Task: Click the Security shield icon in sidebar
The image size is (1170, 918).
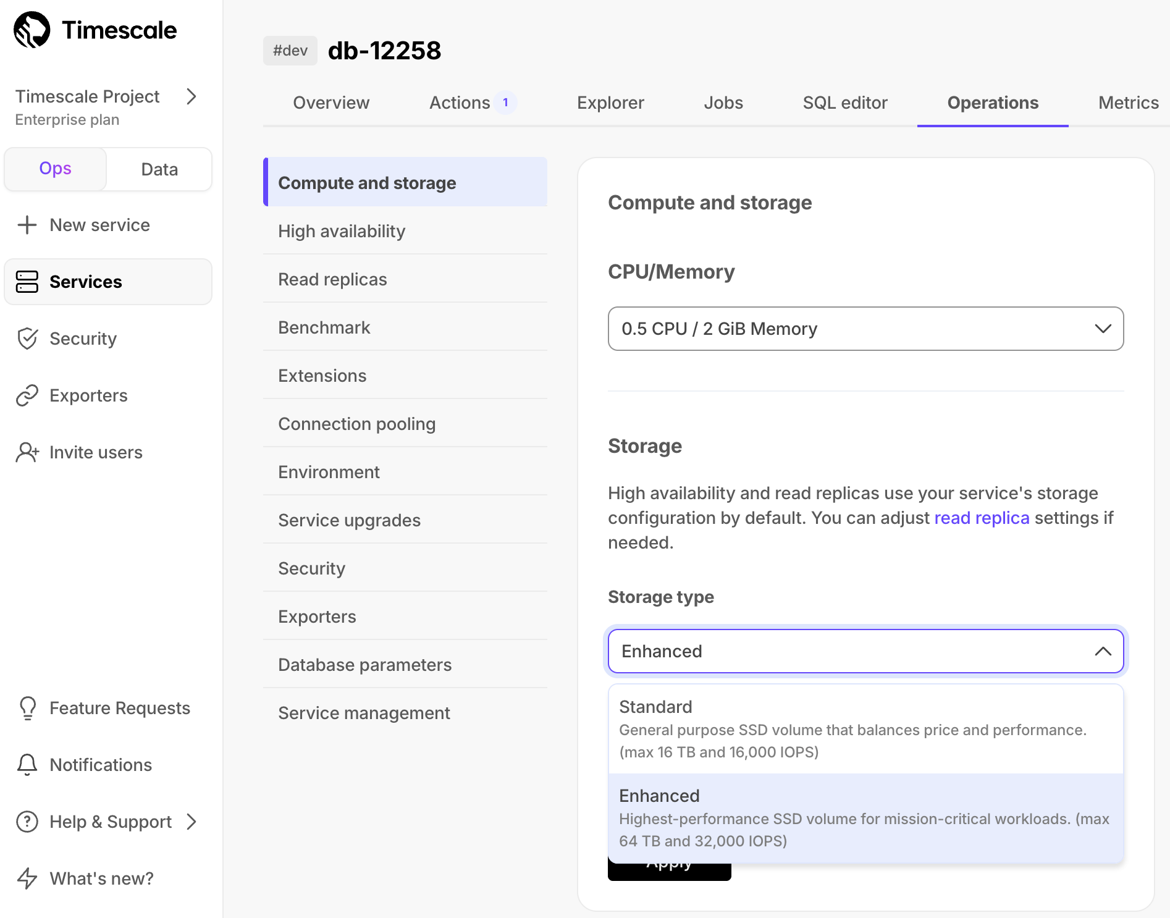Action: tap(27, 339)
